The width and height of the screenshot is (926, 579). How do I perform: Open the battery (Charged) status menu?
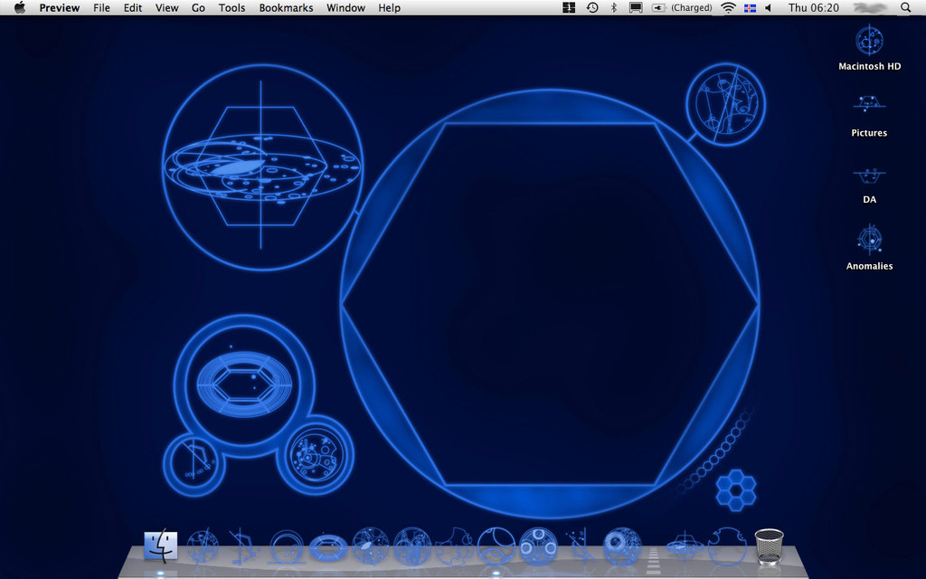tap(682, 7)
